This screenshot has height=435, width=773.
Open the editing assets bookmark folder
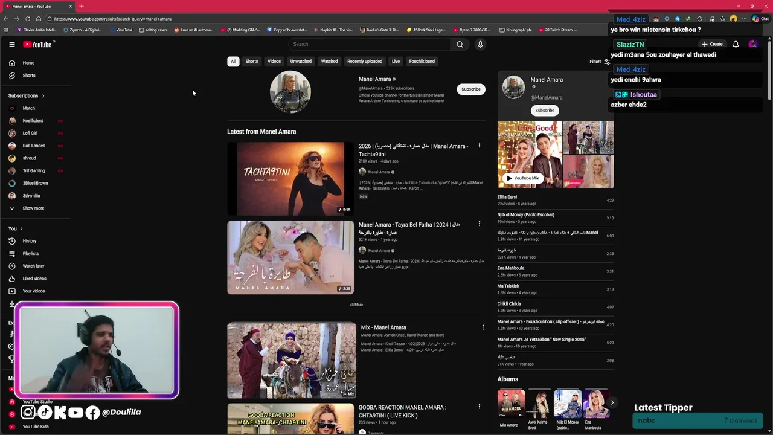(153, 30)
